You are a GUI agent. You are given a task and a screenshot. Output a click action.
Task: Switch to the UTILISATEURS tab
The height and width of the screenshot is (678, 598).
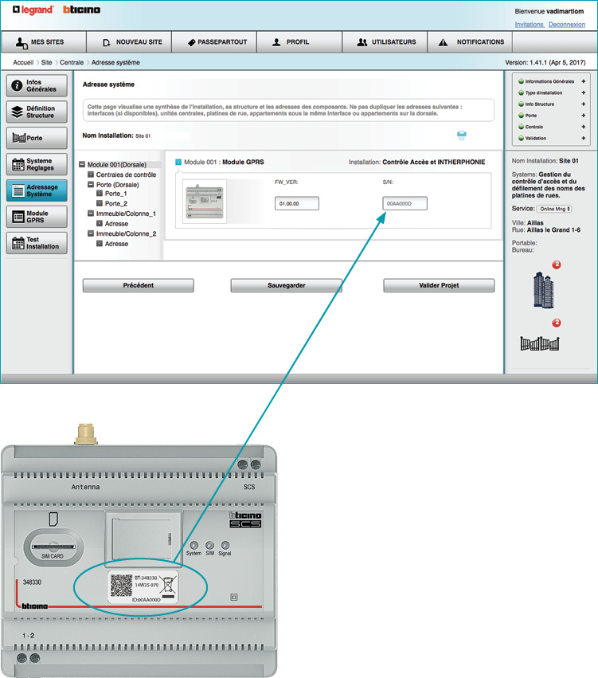point(385,42)
